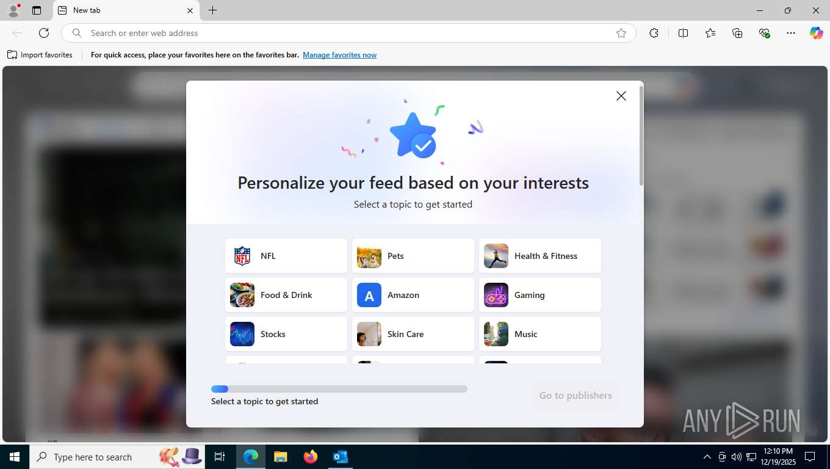Select the Amazon topic
This screenshot has width=830, height=469.
click(x=413, y=295)
